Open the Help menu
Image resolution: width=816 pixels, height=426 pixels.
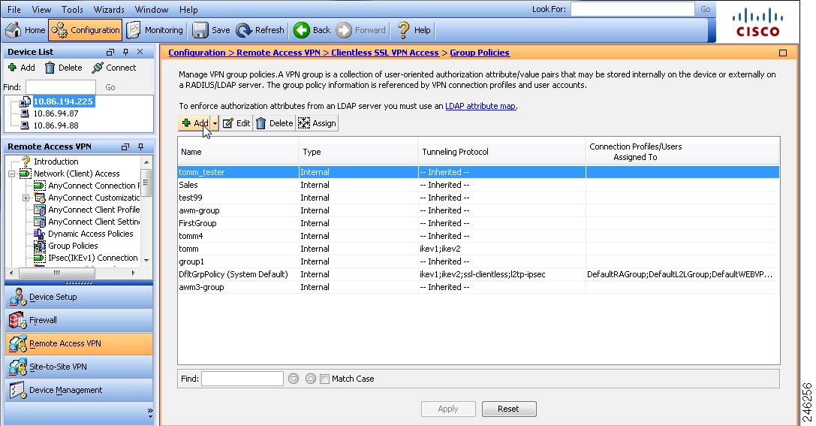coord(188,9)
